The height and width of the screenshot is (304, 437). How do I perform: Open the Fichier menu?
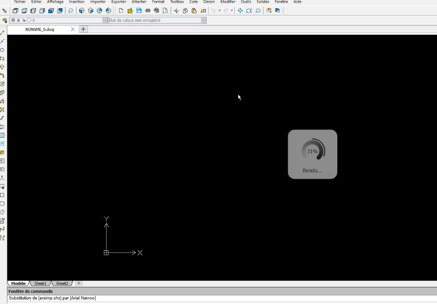click(20, 2)
